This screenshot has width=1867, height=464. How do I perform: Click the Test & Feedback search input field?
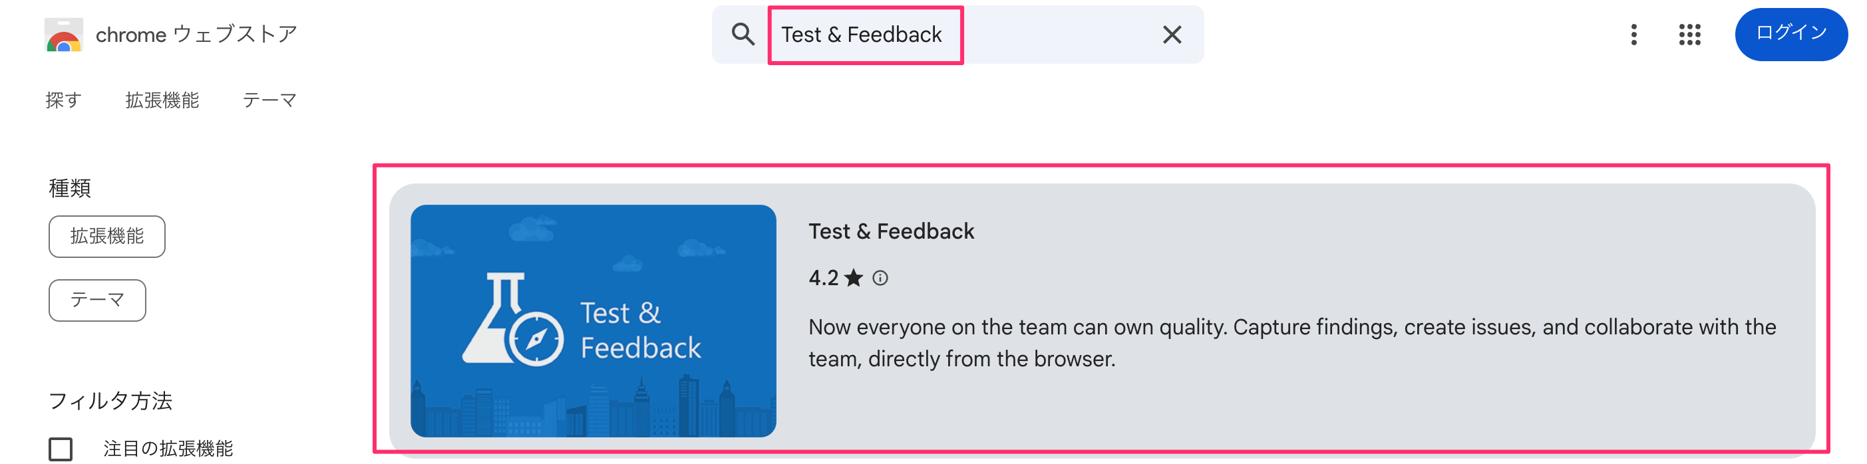click(x=942, y=35)
